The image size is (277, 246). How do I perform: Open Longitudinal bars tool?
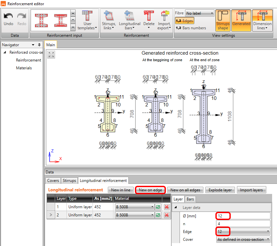point(129,20)
